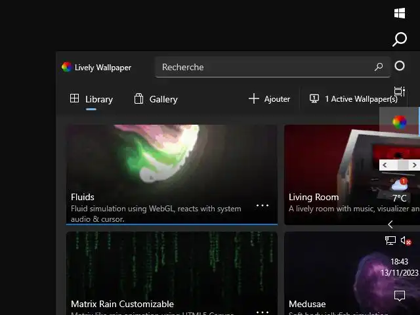This screenshot has width=420, height=315.
Task: Click the Library grid icon
Action: [x=74, y=98]
